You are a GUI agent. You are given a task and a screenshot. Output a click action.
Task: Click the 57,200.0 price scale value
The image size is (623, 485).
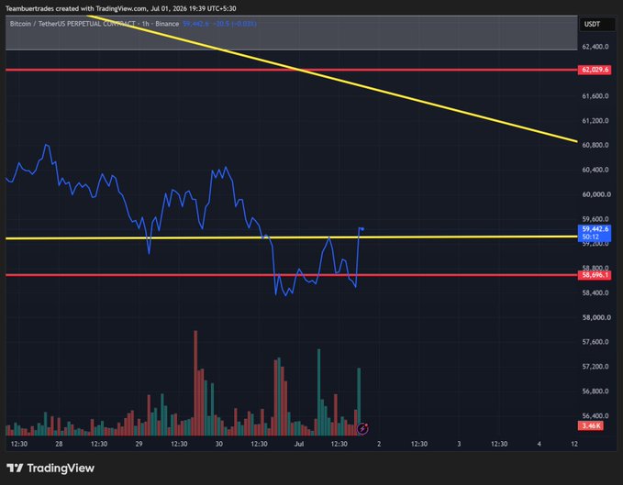[595, 367]
